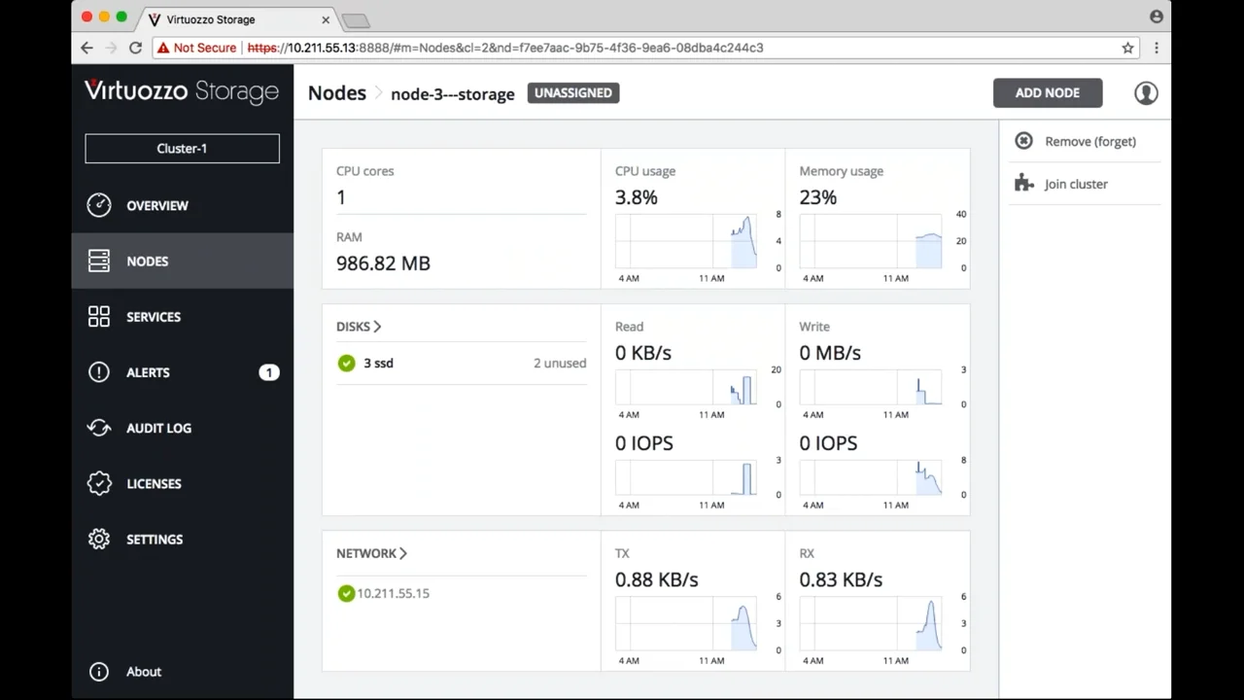Click the Remove (forget) action icon
1244x700 pixels.
click(1023, 141)
